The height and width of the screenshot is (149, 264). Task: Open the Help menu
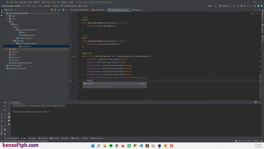click(x=71, y=2)
